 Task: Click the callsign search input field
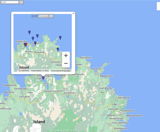[x=10, y=2]
